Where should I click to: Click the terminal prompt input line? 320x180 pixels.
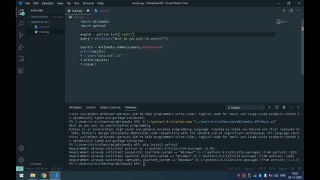[144, 164]
